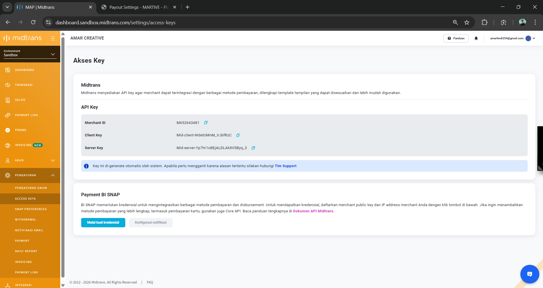The image size is (543, 288).
Task: Collapse the Pengaturan menu chevron
Action: 53,175
